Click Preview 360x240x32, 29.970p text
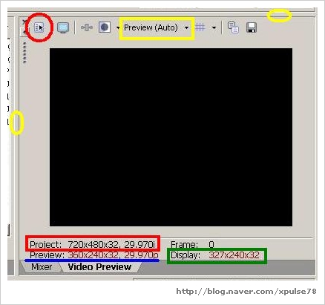325x305 pixels. click(94, 255)
